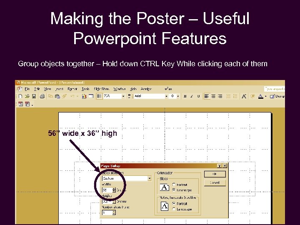The width and height of the screenshot is (300, 225).
Task: Click the Save floppy disk icon
Action: (34, 96)
